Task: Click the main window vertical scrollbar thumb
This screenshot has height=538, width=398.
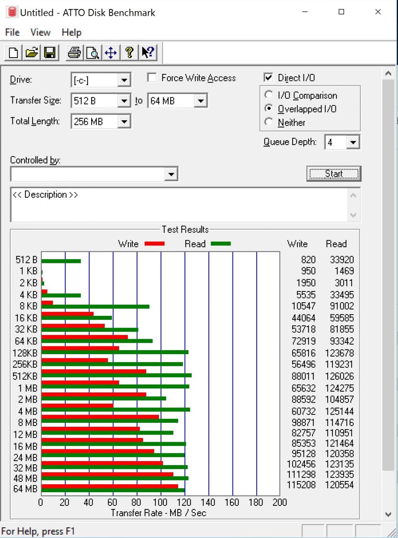Action: [388, 275]
